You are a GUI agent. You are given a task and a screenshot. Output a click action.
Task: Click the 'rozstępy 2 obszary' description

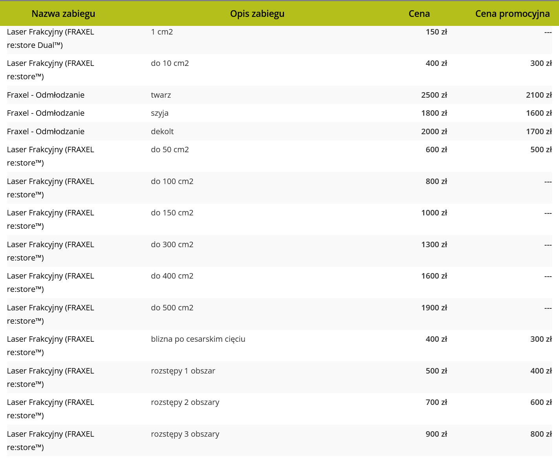point(185,402)
